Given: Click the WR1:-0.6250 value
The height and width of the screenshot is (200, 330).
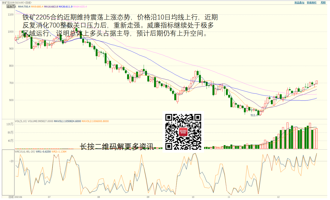Looking at the screenshot, I should 43,152.
